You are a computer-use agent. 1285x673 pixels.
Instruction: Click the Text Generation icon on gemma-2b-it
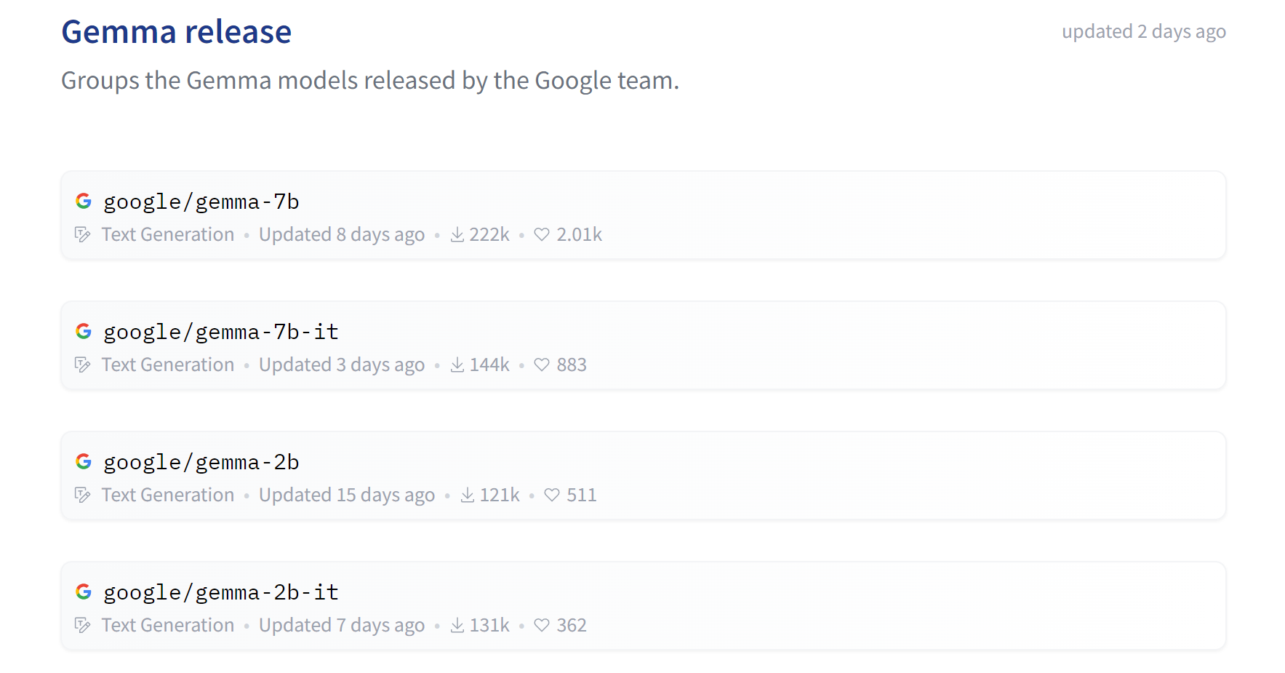pos(83,625)
